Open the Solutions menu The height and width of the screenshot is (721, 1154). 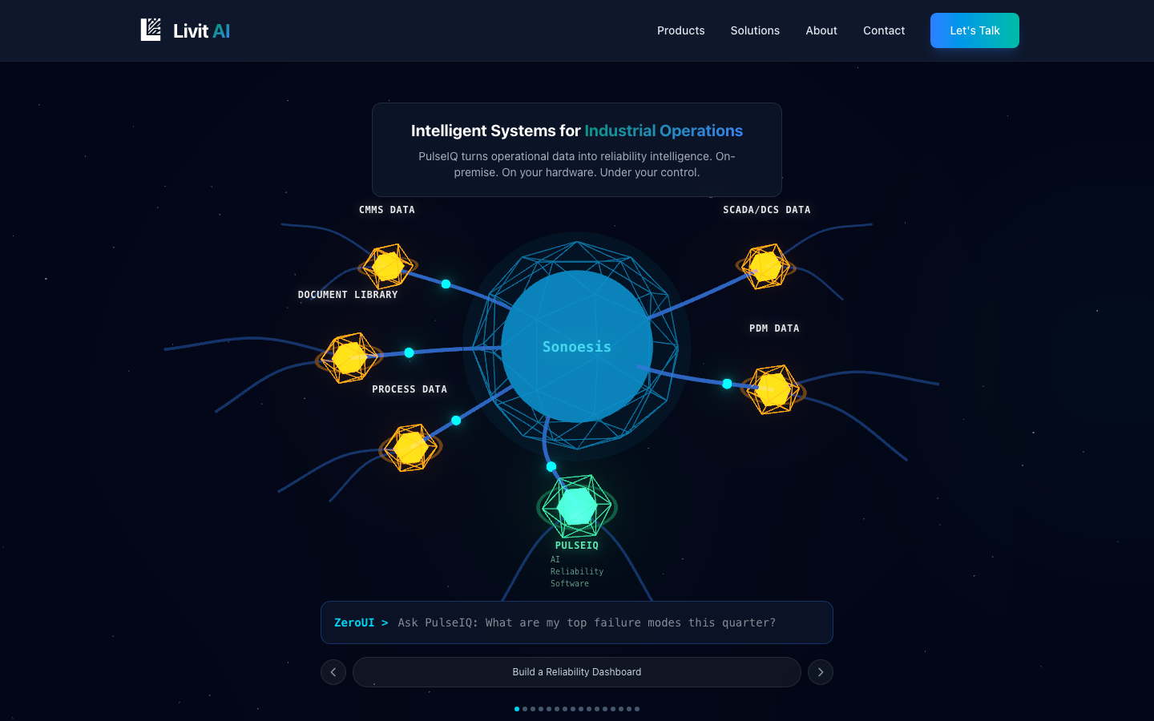(x=755, y=30)
